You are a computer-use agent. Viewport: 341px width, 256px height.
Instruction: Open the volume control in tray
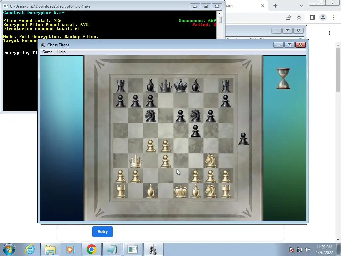[307, 250]
